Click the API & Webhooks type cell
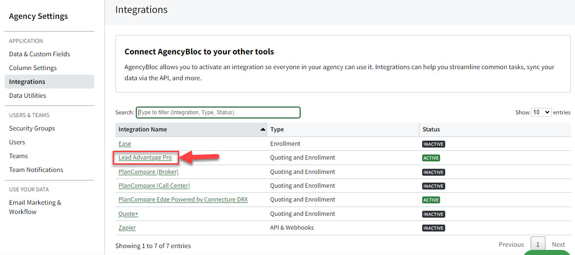 [x=343, y=228]
